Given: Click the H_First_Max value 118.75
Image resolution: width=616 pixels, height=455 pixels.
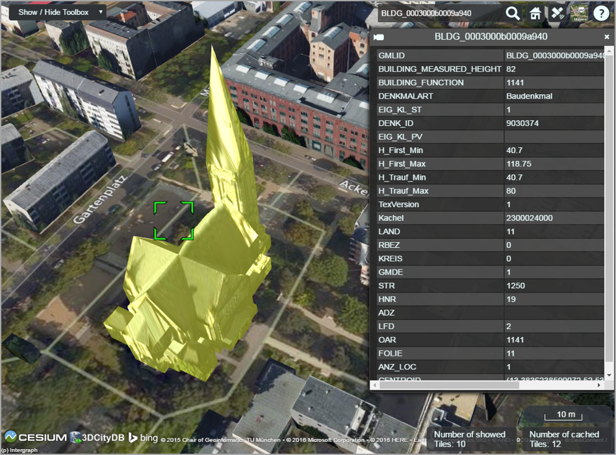Looking at the screenshot, I should pyautogui.click(x=519, y=164).
